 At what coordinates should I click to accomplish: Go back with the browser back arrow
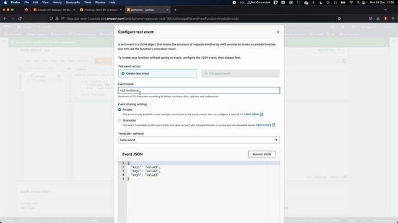5,19
